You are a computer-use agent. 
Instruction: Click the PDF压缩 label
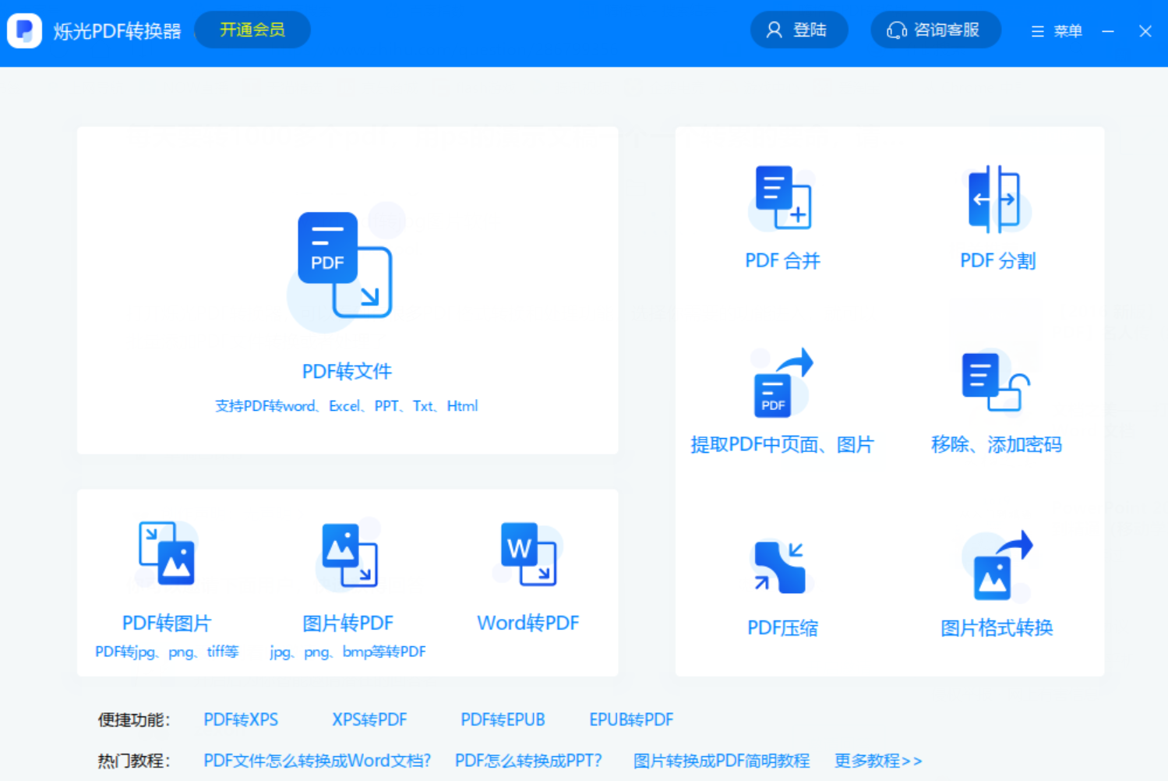click(782, 628)
